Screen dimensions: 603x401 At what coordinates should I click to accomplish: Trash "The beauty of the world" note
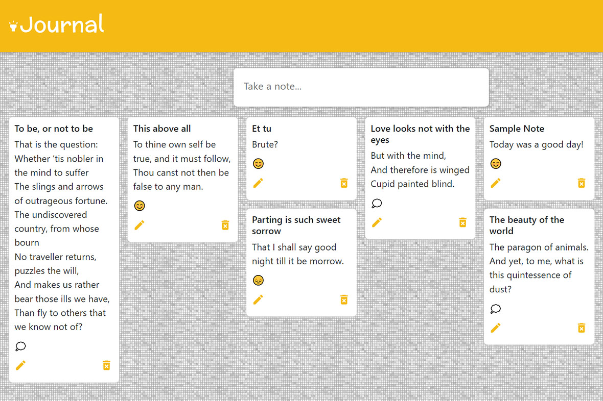coord(581,328)
